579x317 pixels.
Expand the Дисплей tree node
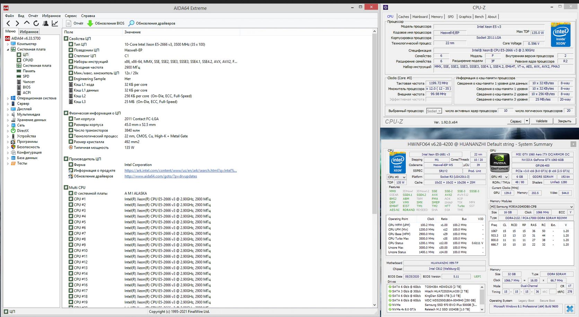pos(8,109)
